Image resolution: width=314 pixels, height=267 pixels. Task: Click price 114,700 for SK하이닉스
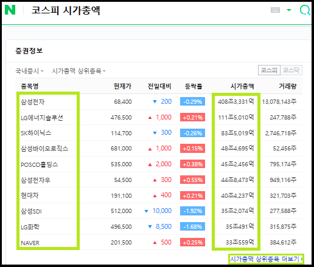121,133
